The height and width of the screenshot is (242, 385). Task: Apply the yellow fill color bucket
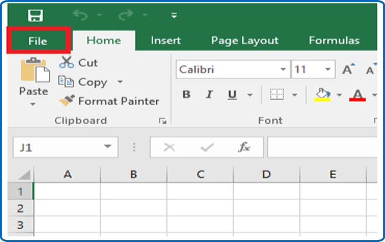322,94
